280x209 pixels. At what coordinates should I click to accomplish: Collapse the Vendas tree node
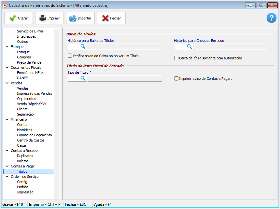(7, 83)
